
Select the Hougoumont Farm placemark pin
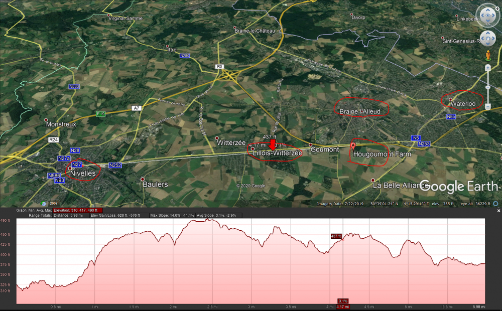(x=353, y=146)
